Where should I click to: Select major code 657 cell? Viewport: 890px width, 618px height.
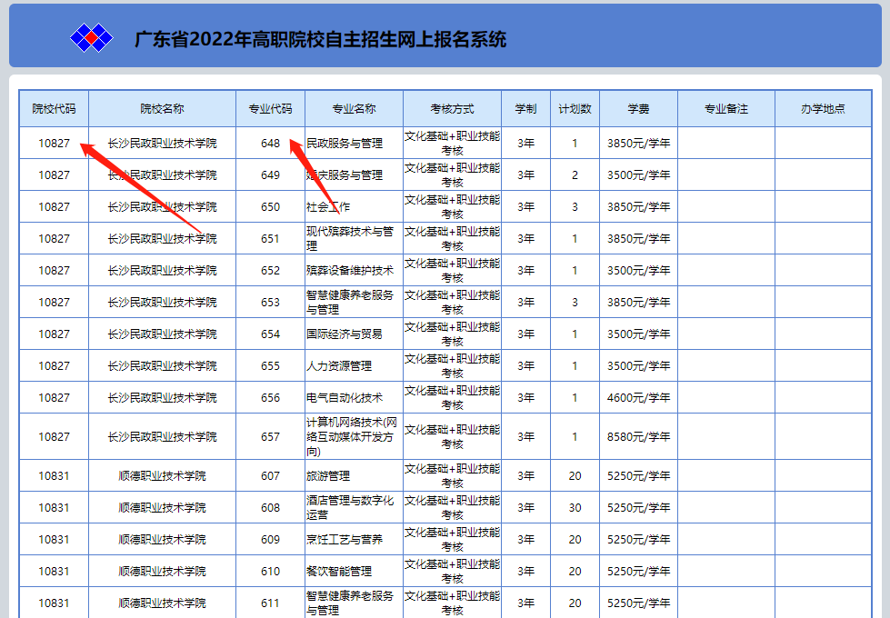pos(270,436)
